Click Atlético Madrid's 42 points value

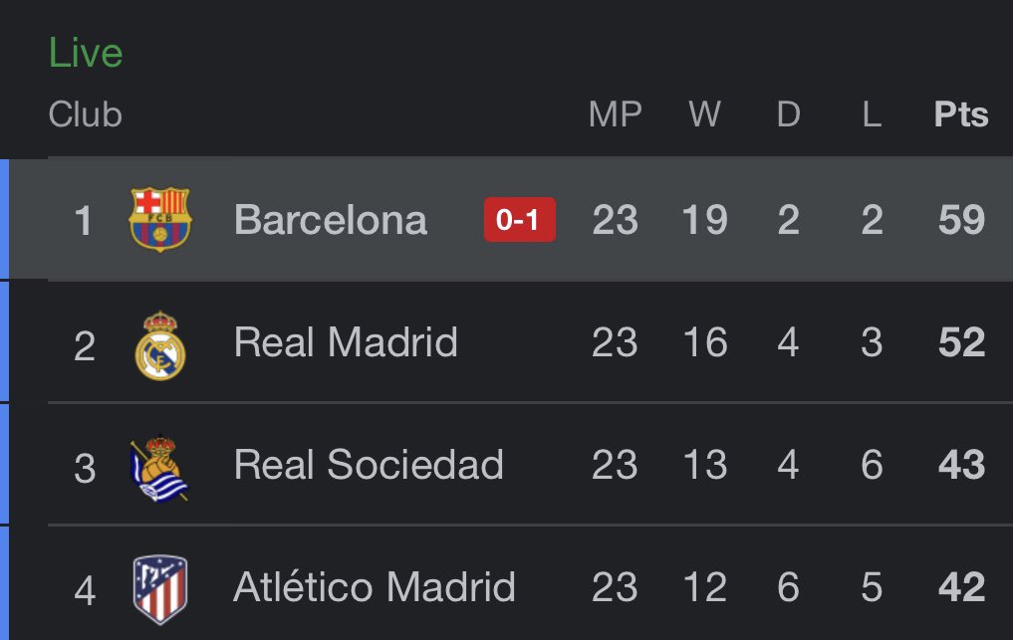[x=961, y=588]
